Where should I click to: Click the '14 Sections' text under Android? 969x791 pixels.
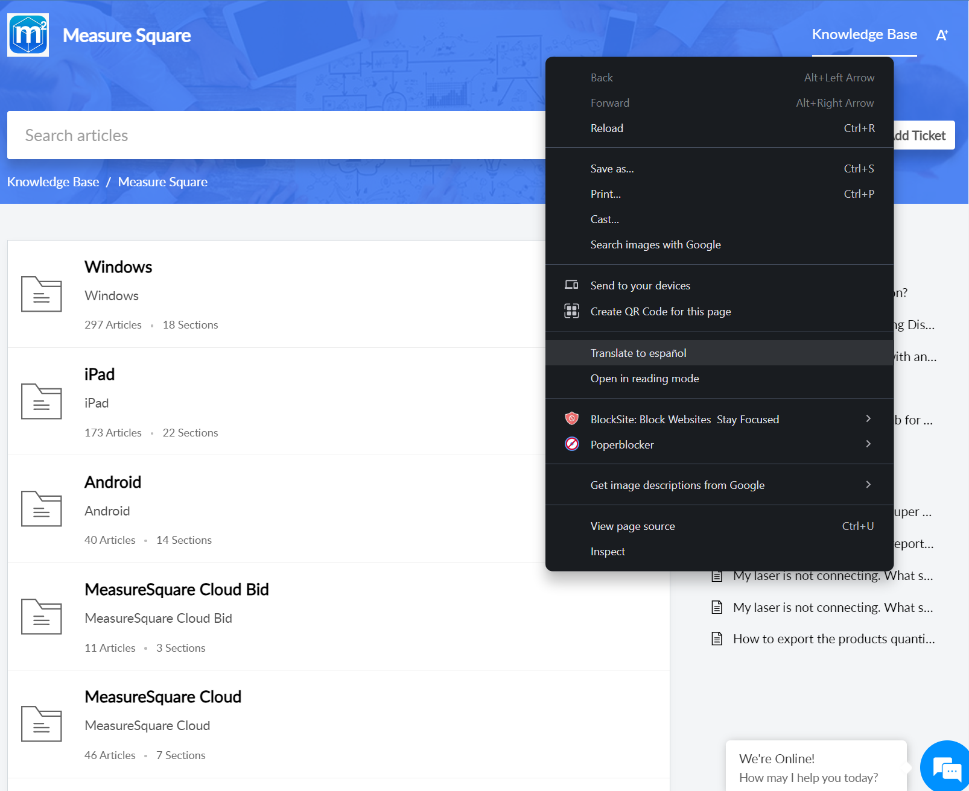pyautogui.click(x=184, y=540)
